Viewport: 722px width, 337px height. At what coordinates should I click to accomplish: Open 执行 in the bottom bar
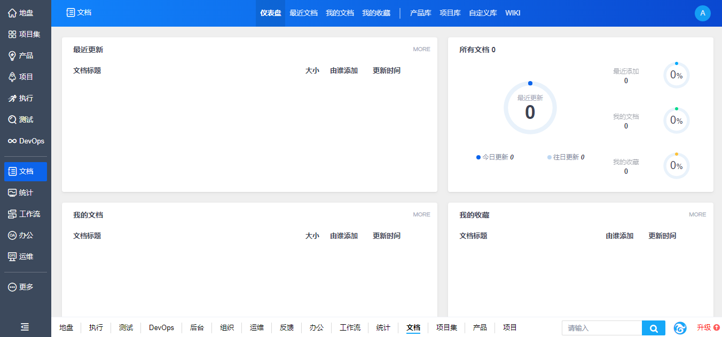(96, 327)
